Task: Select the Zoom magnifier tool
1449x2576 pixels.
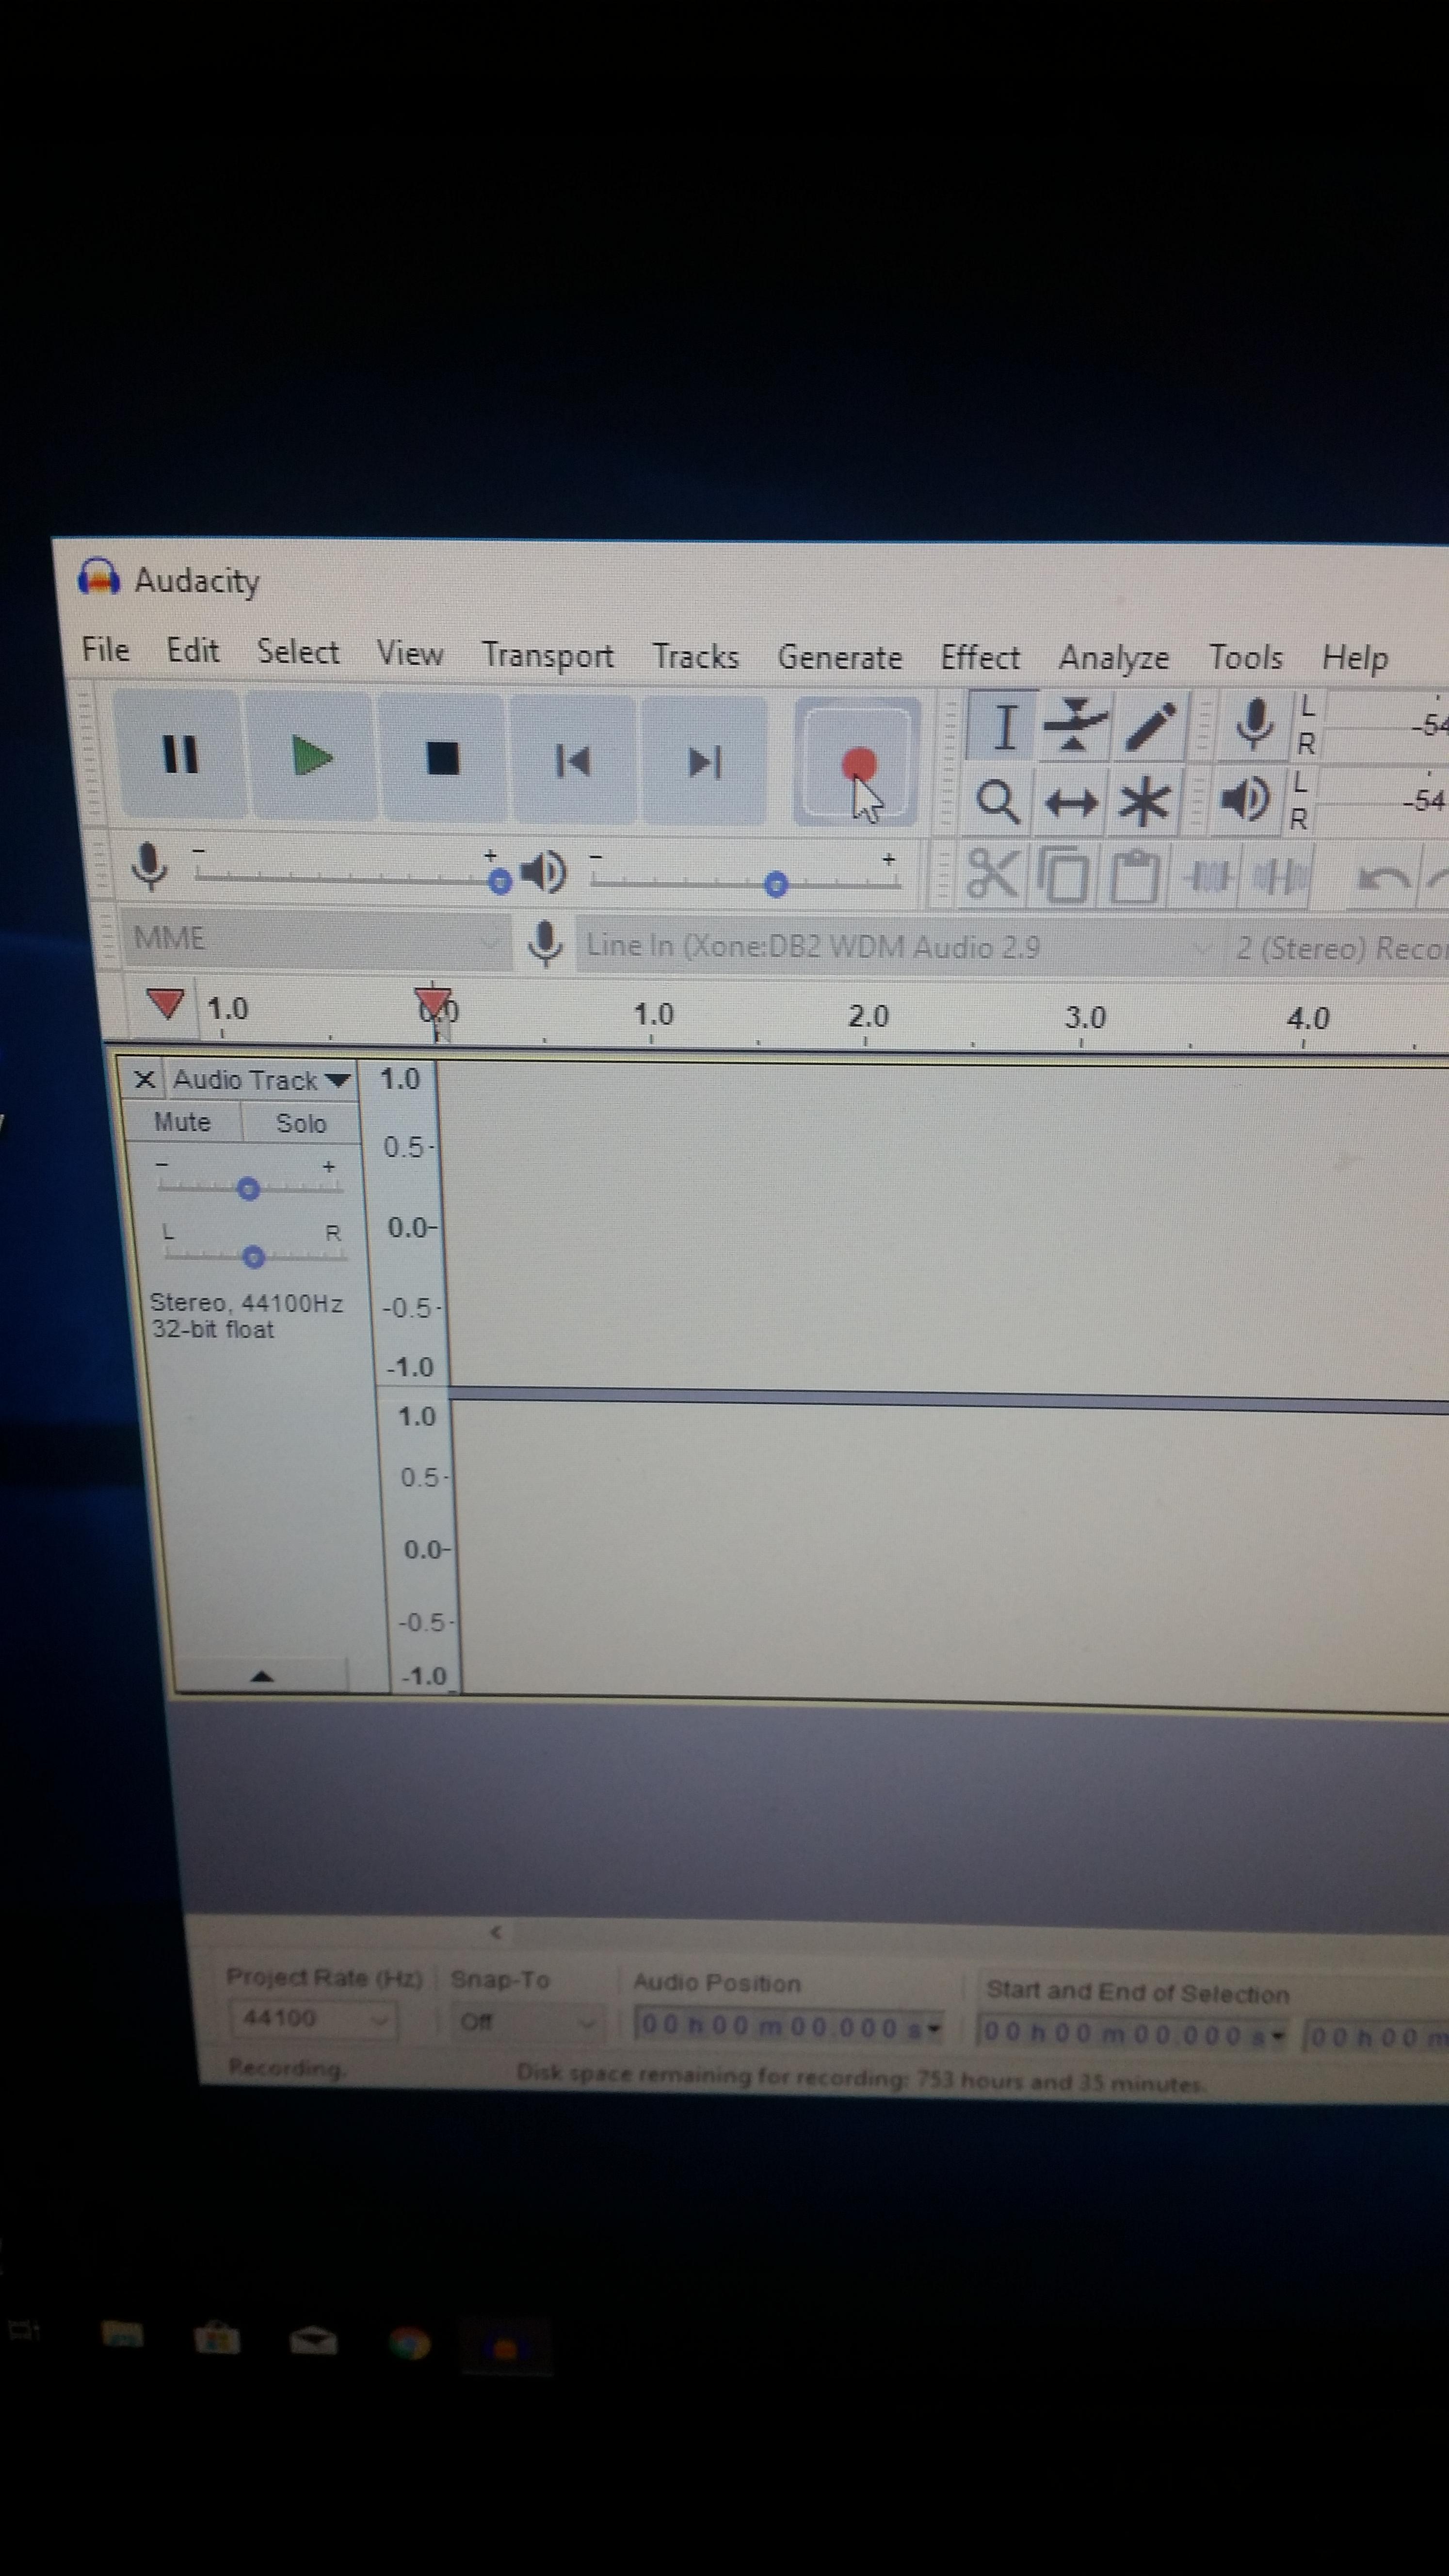Action: coord(998,801)
